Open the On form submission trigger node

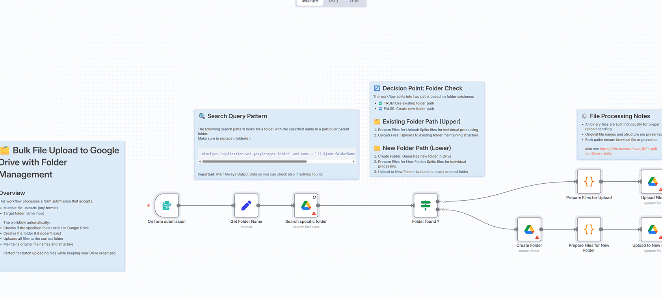[x=167, y=205]
